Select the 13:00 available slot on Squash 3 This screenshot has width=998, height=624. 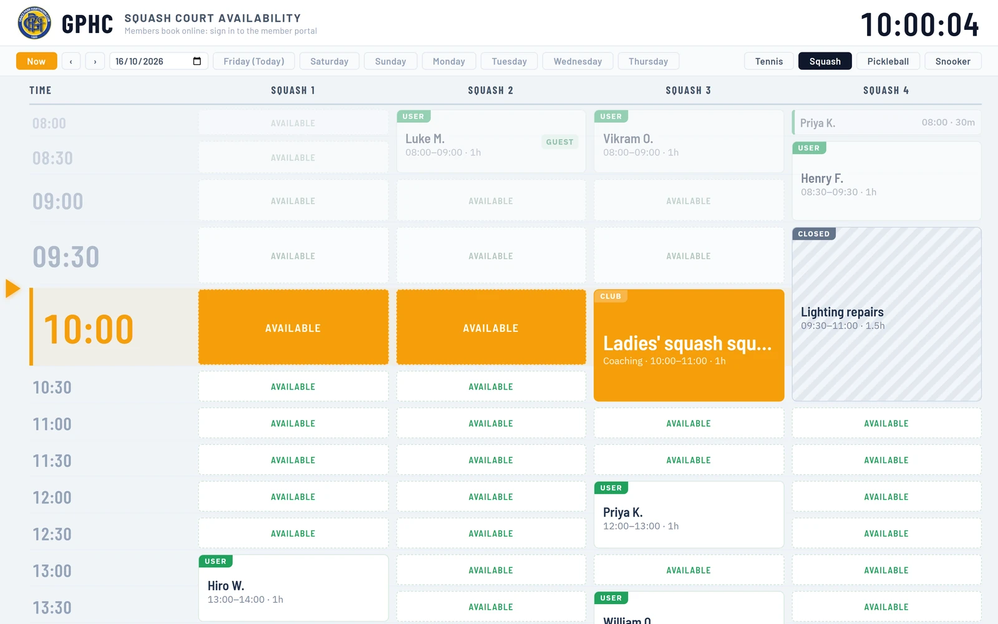click(x=689, y=570)
